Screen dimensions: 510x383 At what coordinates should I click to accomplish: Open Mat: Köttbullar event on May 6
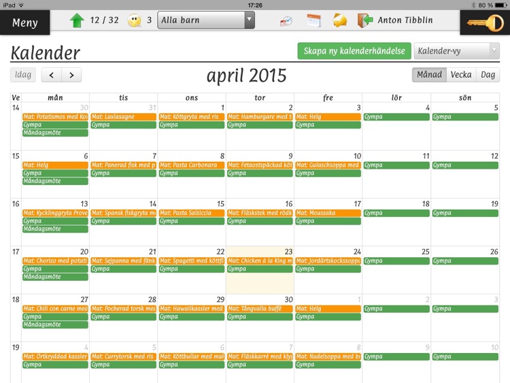coord(192,356)
